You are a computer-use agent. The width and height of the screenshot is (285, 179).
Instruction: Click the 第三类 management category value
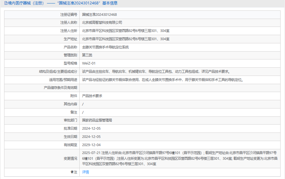tap(87, 55)
